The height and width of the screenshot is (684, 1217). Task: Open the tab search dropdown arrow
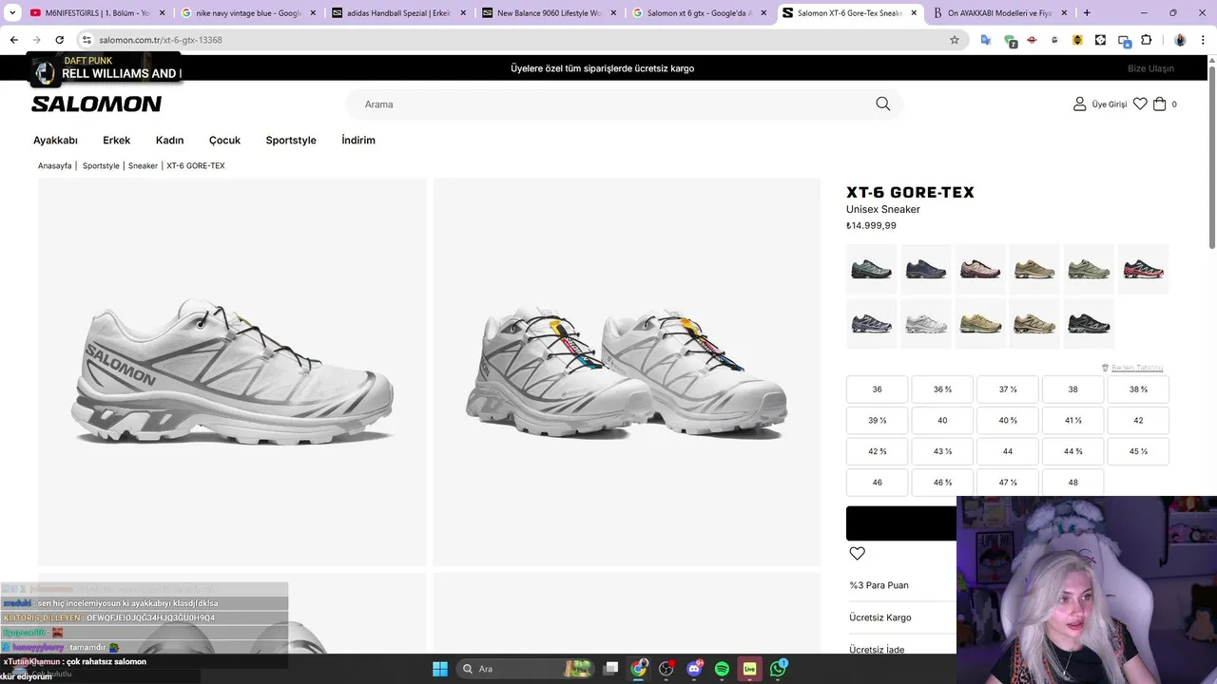coord(12,13)
